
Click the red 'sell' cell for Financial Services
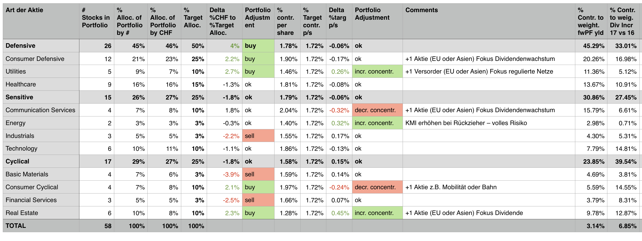(258, 200)
